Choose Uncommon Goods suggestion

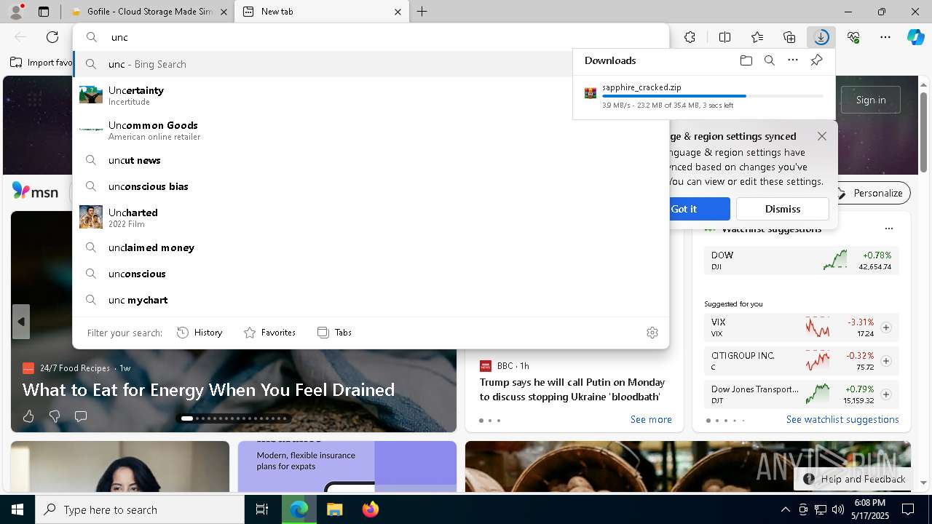click(x=371, y=130)
